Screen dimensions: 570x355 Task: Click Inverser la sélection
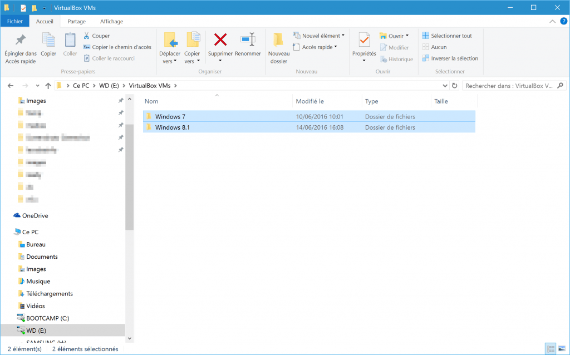(x=450, y=58)
